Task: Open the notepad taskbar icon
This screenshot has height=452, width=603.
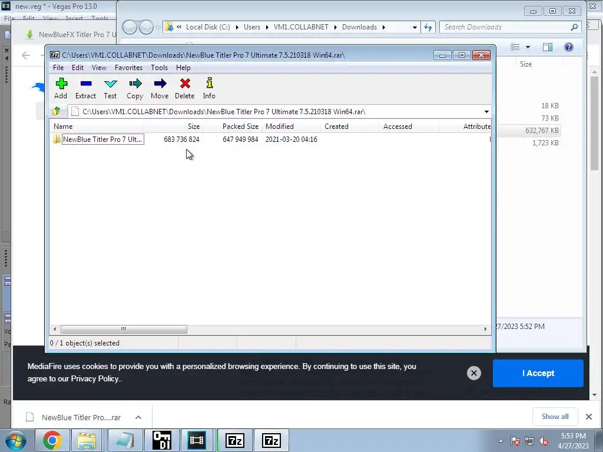Action: (x=125, y=440)
